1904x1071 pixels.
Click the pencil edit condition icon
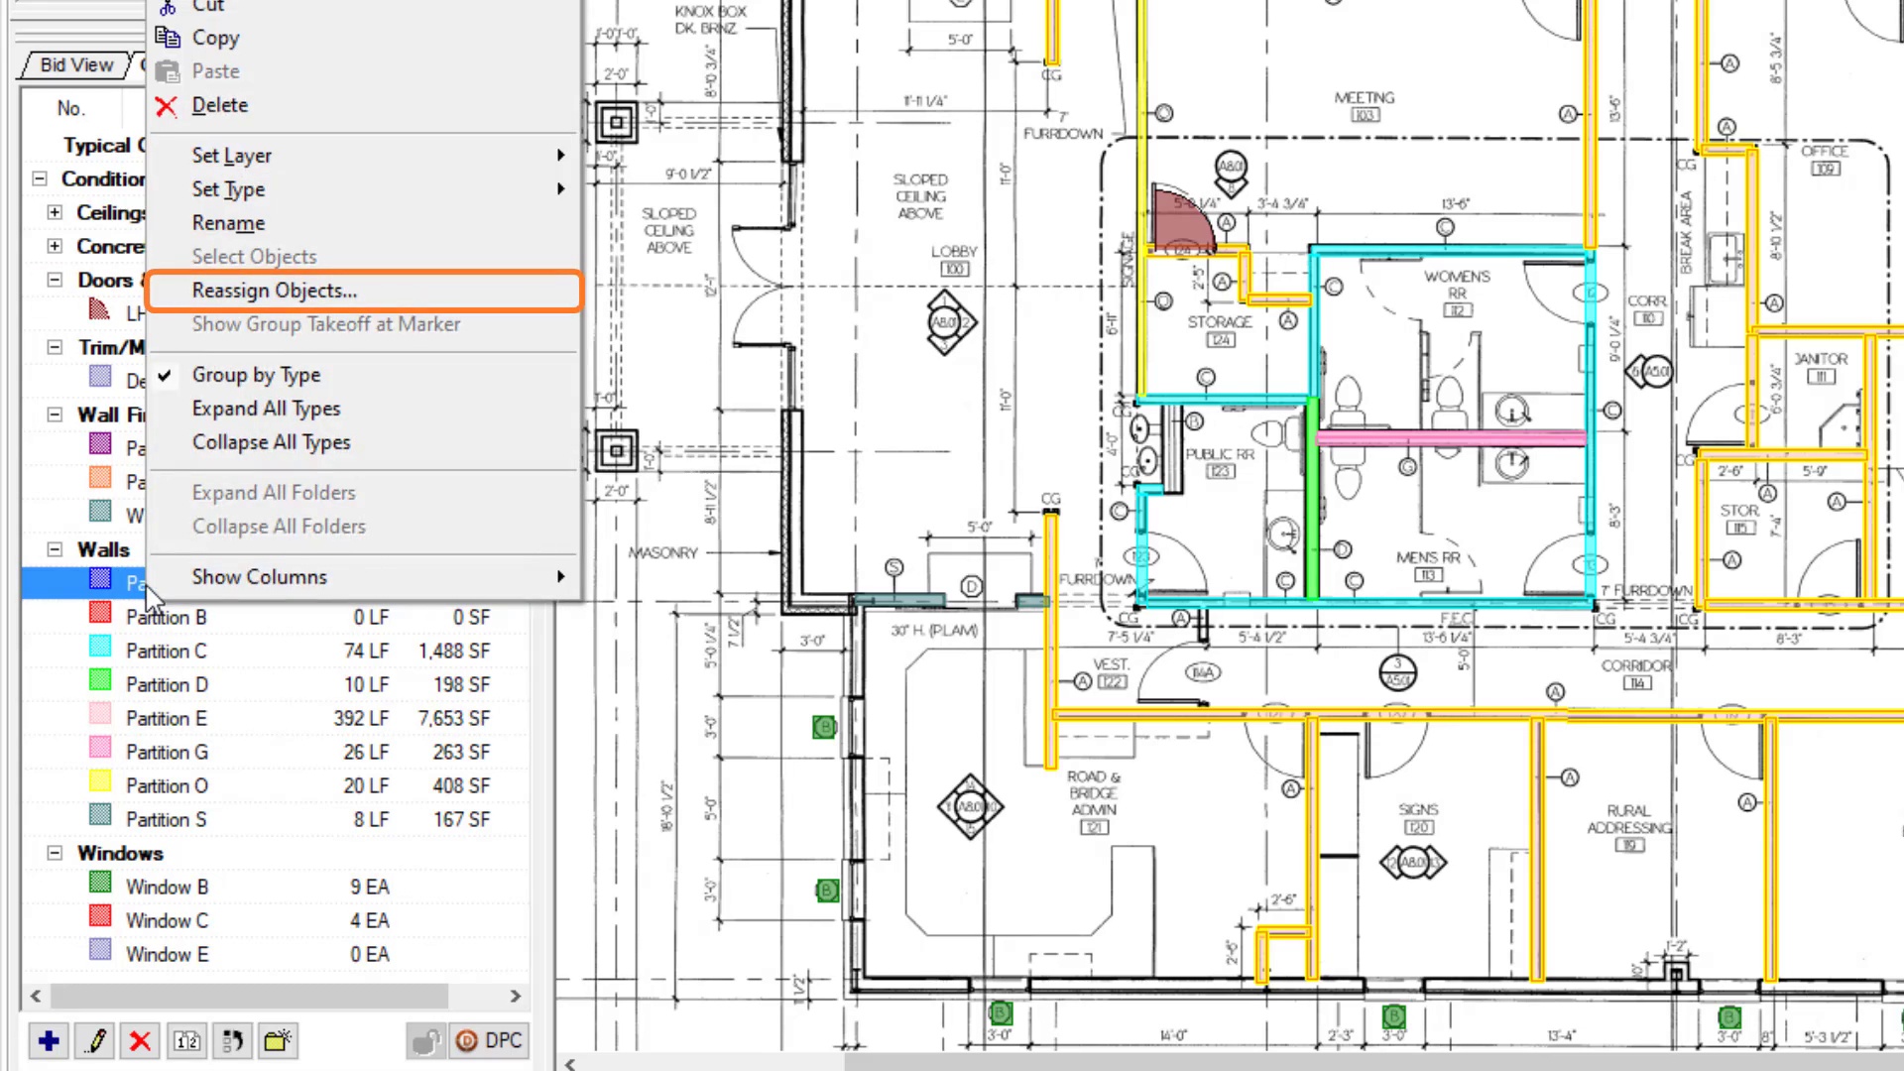point(95,1040)
